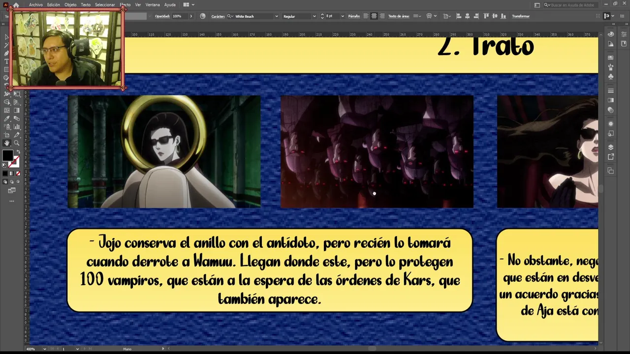Open the Asset Export panel
630x354 pixels.
point(611,156)
